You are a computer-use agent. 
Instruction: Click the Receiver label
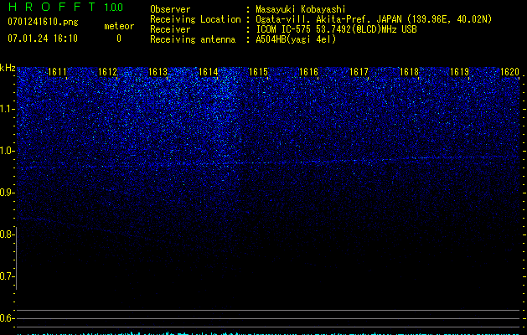(x=170, y=29)
